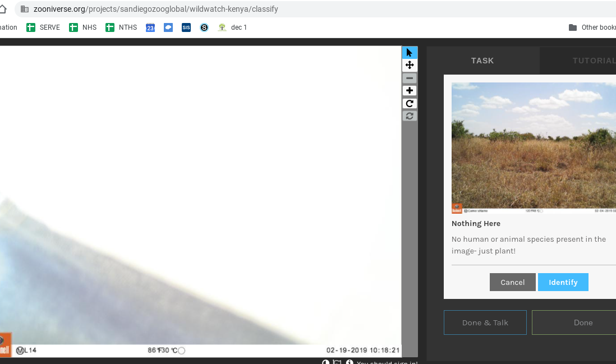Open the SERVE bookmark
The image size is (616, 364).
(x=43, y=27)
